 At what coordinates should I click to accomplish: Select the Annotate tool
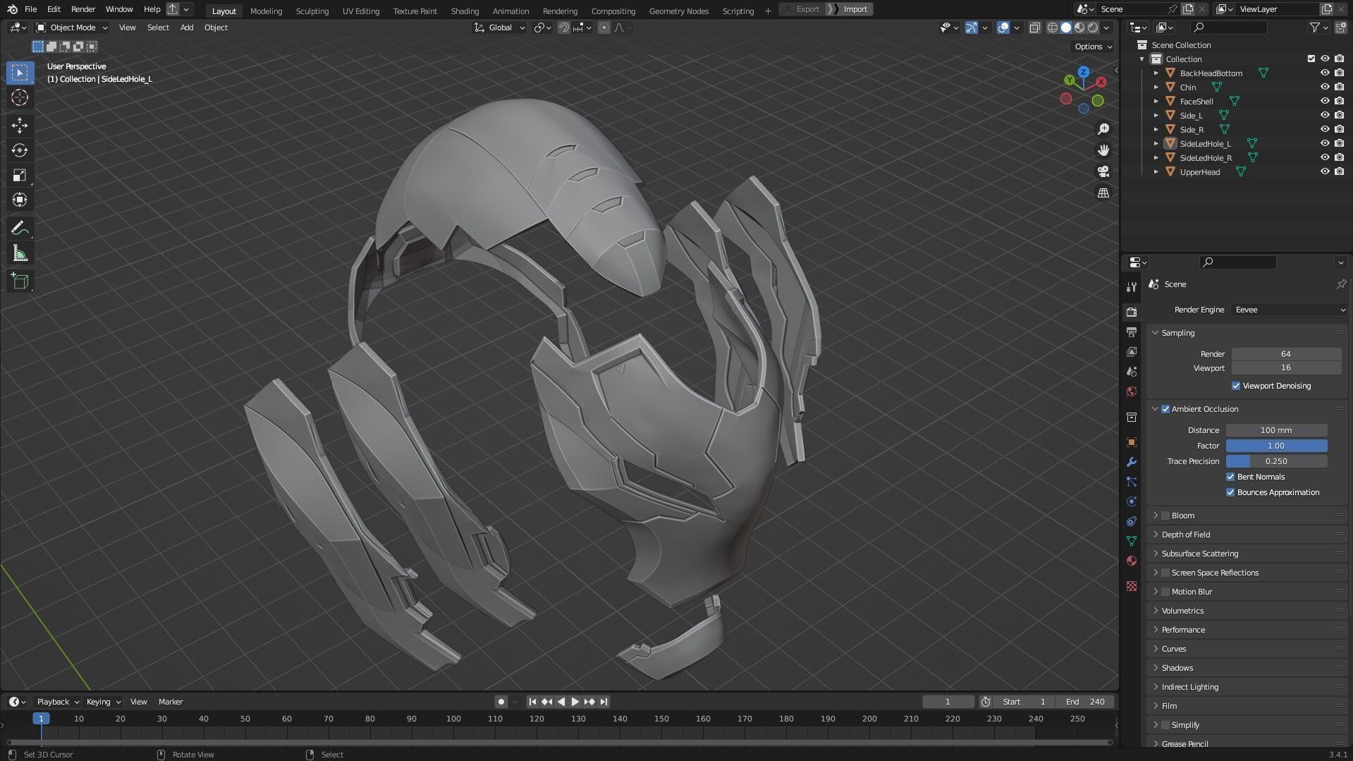(20, 228)
